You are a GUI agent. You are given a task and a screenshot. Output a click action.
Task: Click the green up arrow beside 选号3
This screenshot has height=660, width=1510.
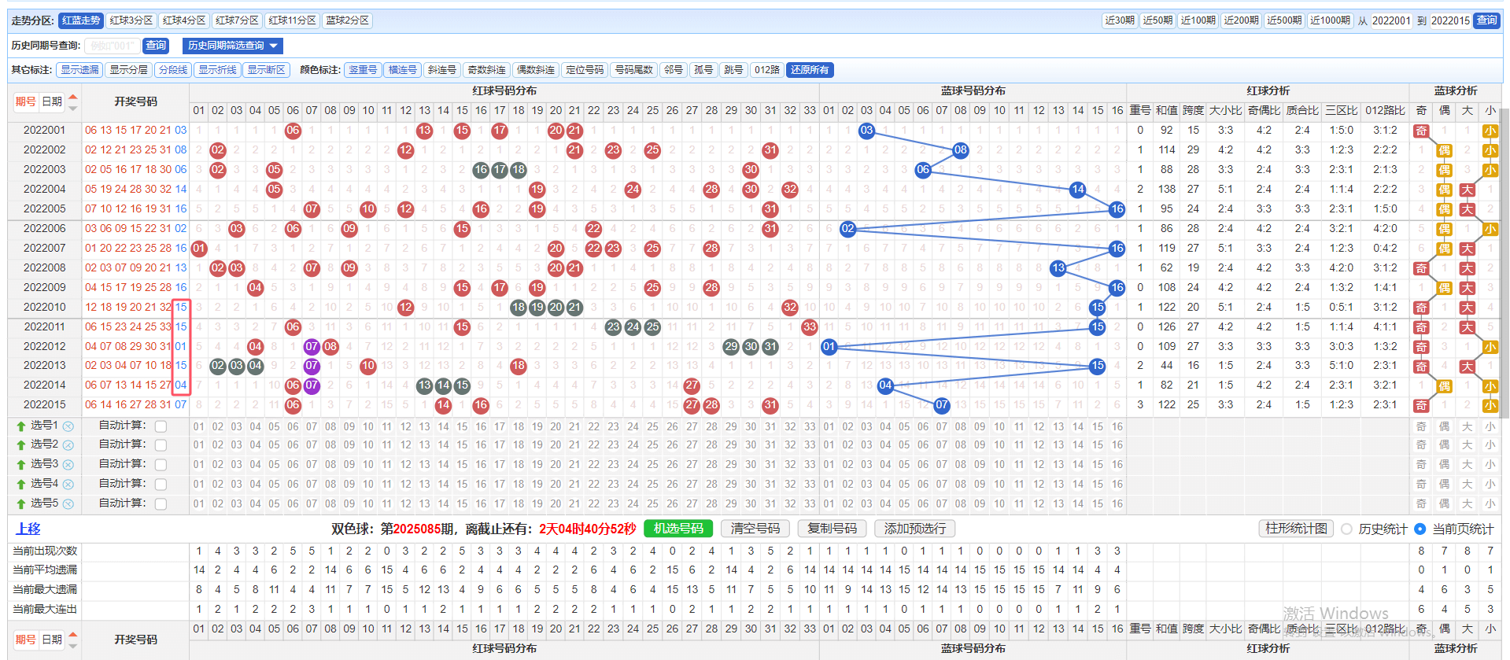coord(21,465)
